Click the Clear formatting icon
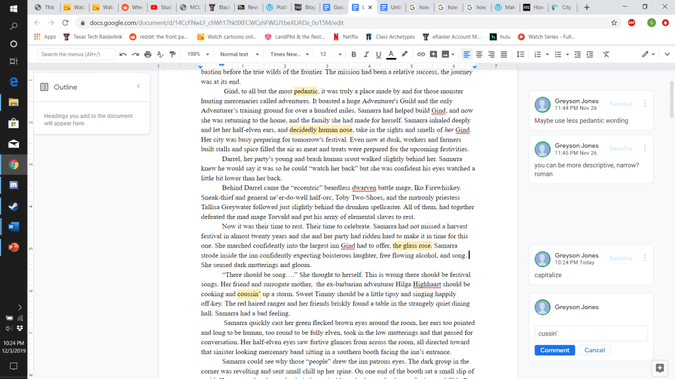This screenshot has height=379, width=675. pos(606,54)
